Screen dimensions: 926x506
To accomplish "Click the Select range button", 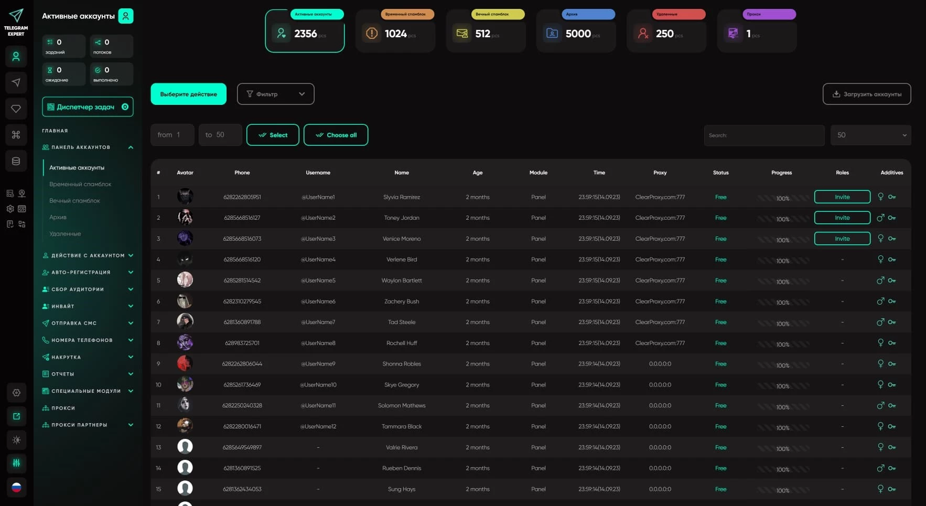I will point(273,135).
